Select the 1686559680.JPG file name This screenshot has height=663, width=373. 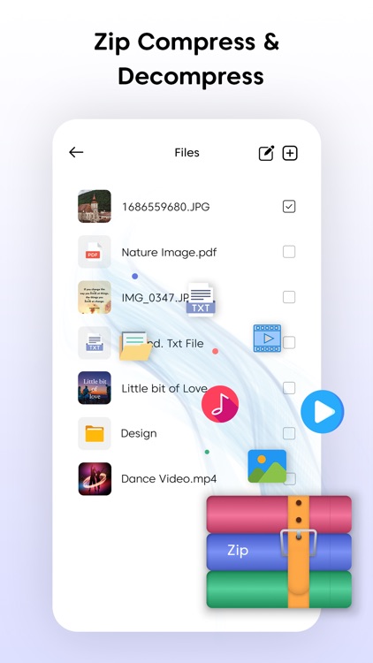point(166,207)
